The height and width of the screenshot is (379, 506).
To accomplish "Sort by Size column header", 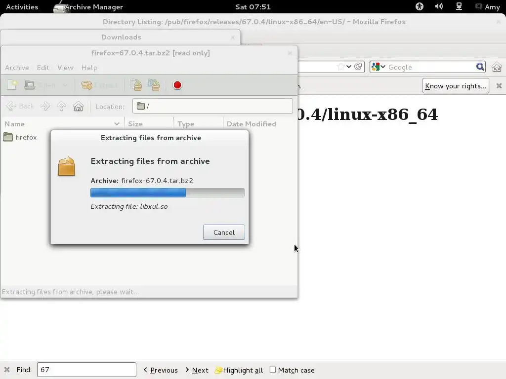I will pyautogui.click(x=149, y=124).
